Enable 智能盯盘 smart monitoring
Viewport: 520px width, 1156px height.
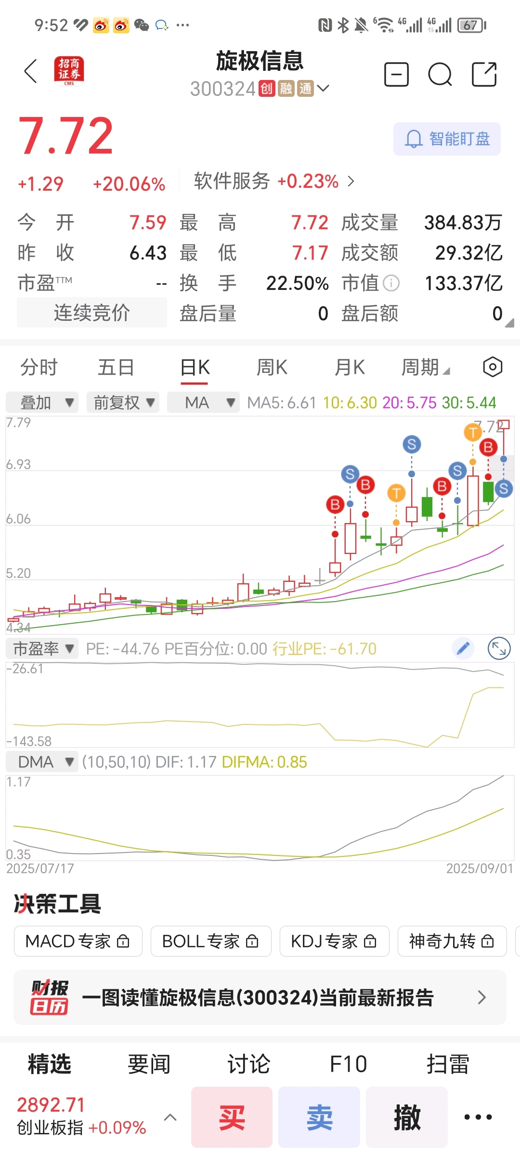tap(447, 139)
